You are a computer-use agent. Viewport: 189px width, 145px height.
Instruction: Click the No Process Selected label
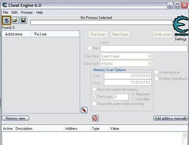click(x=96, y=18)
